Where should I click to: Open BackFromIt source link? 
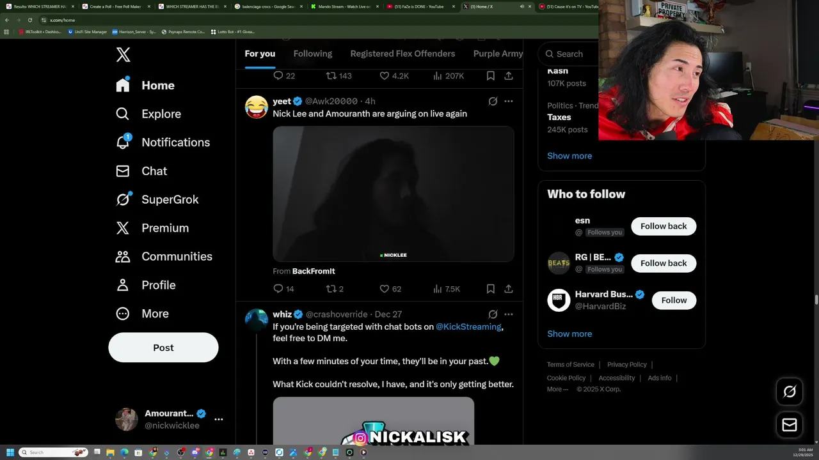click(x=314, y=271)
